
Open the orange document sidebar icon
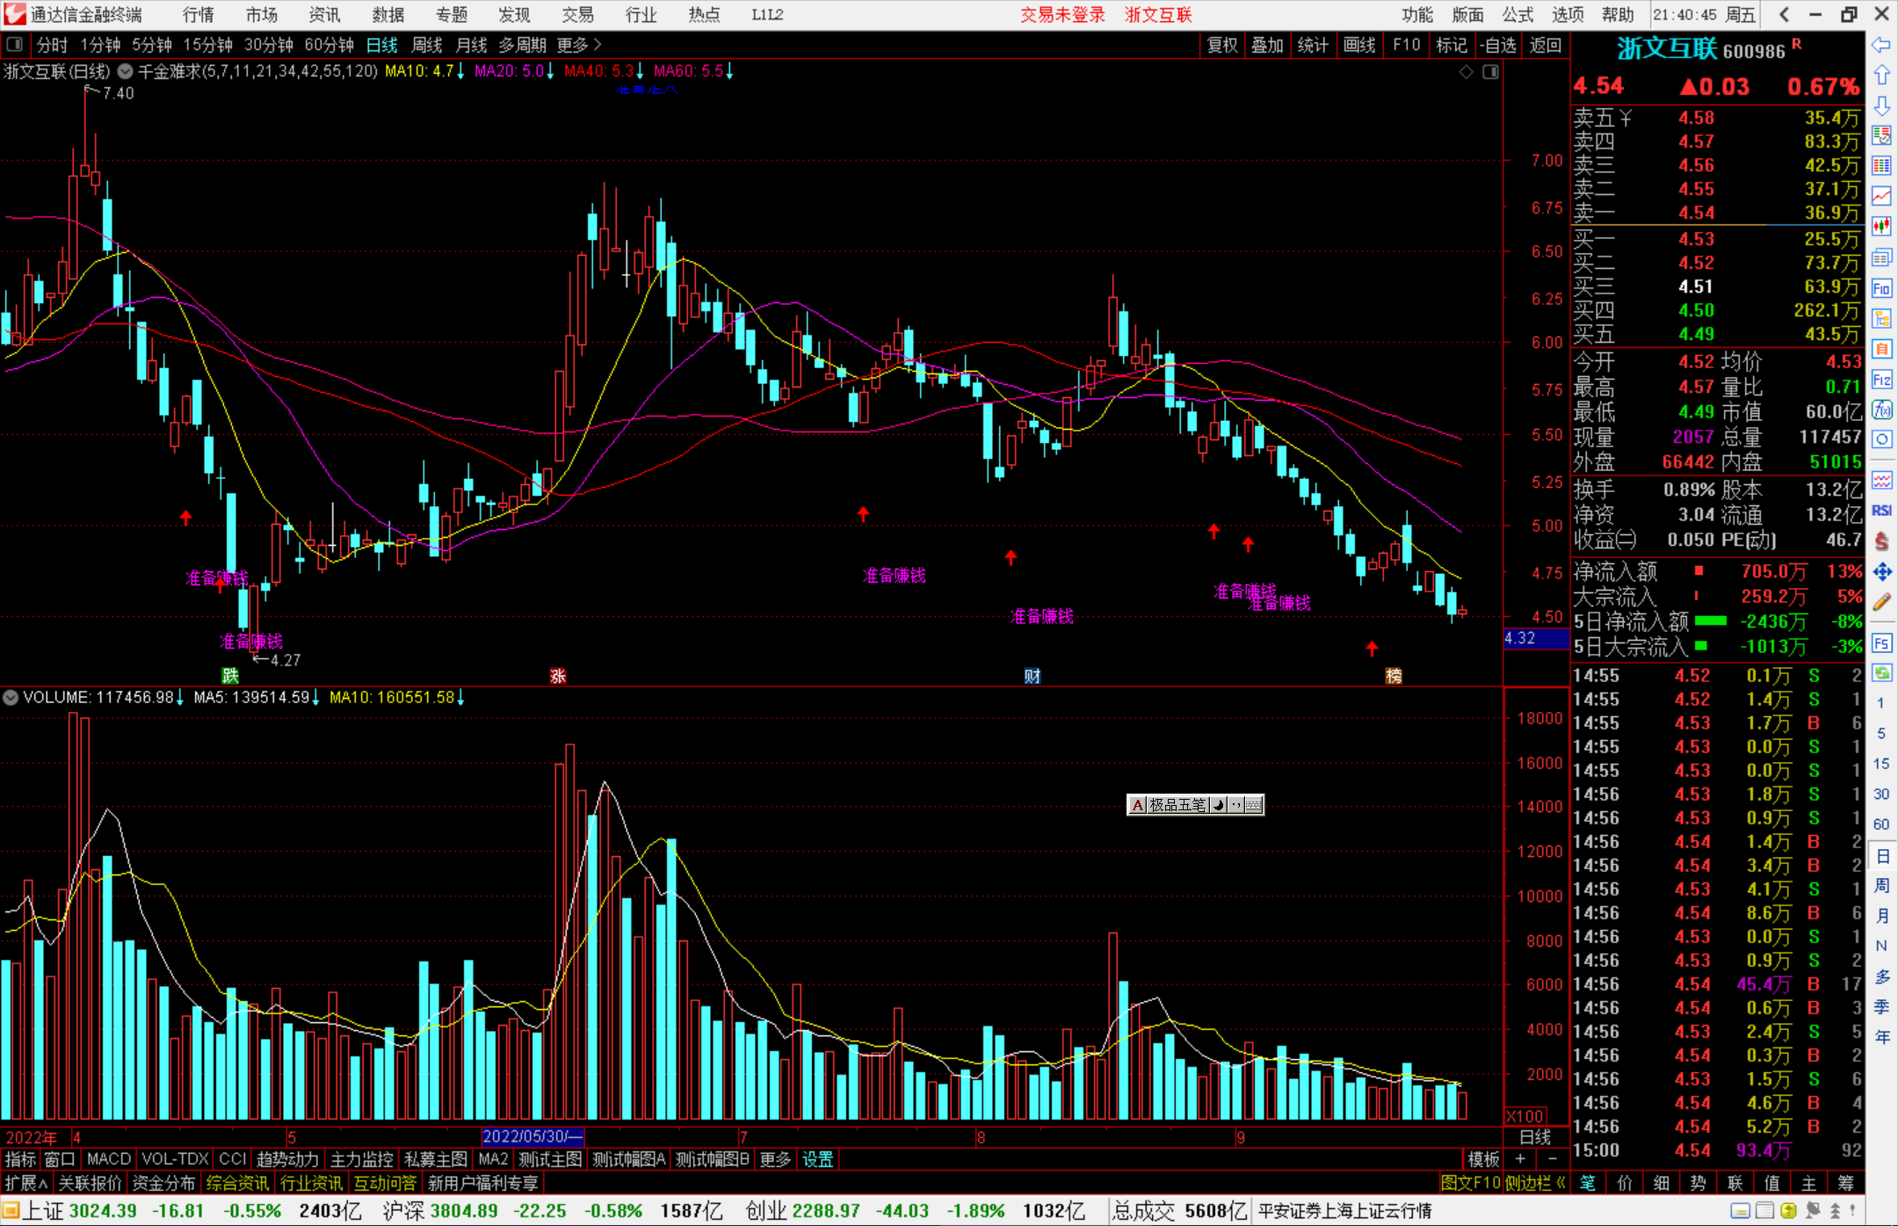(1881, 349)
